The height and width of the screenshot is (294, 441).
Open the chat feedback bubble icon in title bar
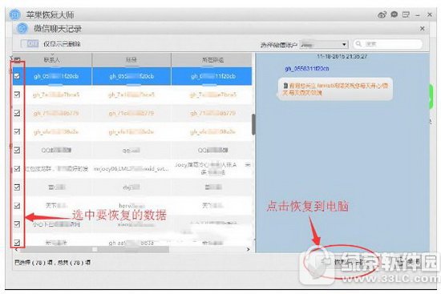click(394, 14)
